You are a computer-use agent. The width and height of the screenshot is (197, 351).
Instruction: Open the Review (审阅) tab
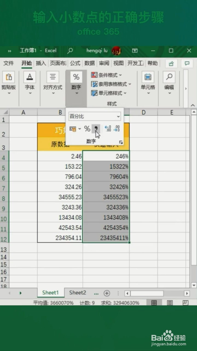coord(104,63)
